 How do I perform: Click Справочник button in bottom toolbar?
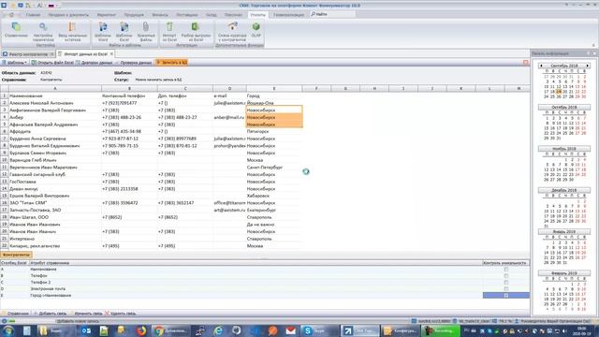click(x=16, y=314)
